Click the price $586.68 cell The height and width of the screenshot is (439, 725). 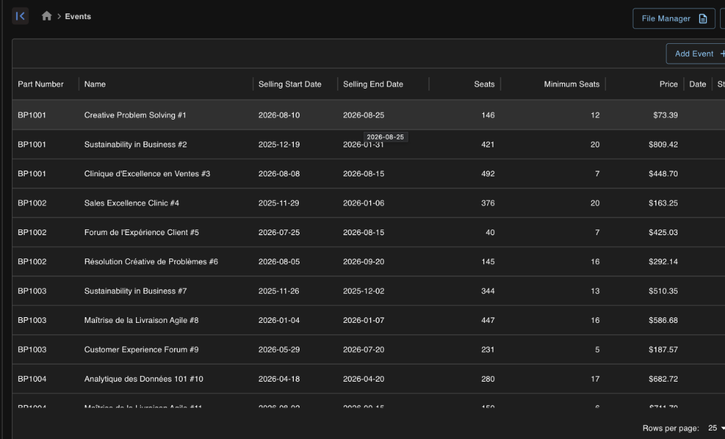click(x=663, y=320)
